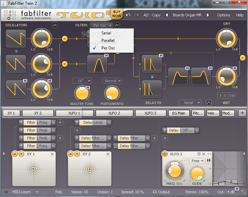248x197 pixels.
Task: Remove the XLFO 1 modulation source
Action: (204, 154)
